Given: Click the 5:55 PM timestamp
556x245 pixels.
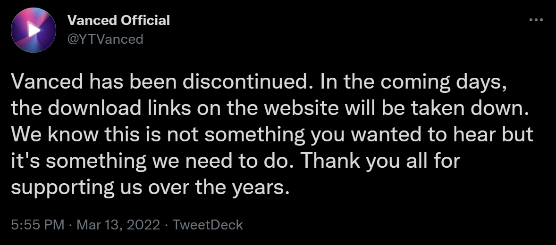Looking at the screenshot, I should [x=38, y=225].
